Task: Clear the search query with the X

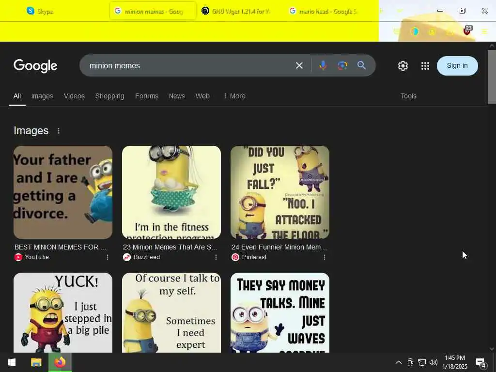Action: click(299, 65)
